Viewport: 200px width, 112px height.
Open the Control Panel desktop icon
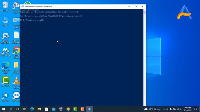point(16,23)
